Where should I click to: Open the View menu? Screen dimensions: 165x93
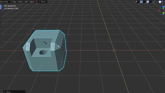point(14,2)
